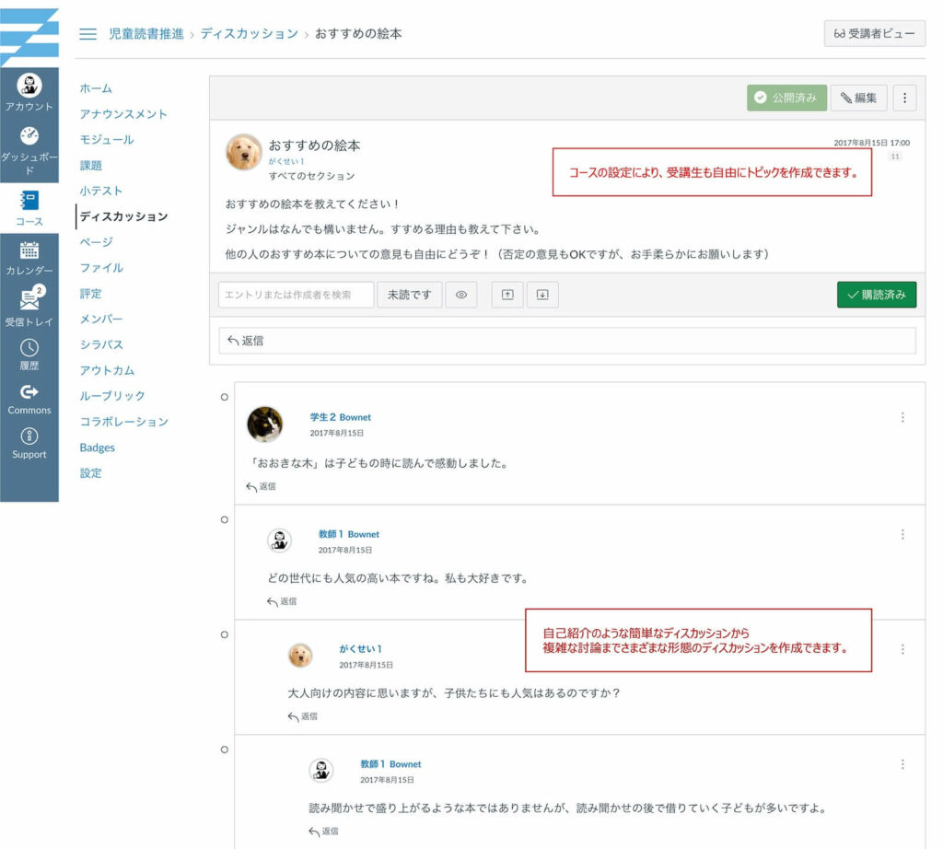
Task: Open the Support help icon
Action: point(29,437)
